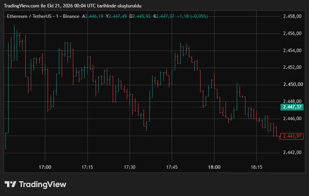Click the TradingView logo at bottom left
The width and height of the screenshot is (309, 196).
point(36,184)
